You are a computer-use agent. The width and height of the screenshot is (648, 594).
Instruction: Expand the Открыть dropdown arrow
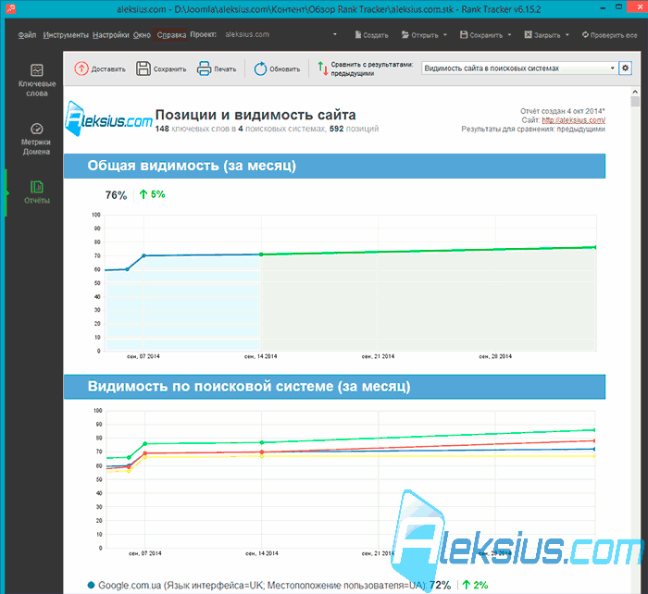(445, 35)
